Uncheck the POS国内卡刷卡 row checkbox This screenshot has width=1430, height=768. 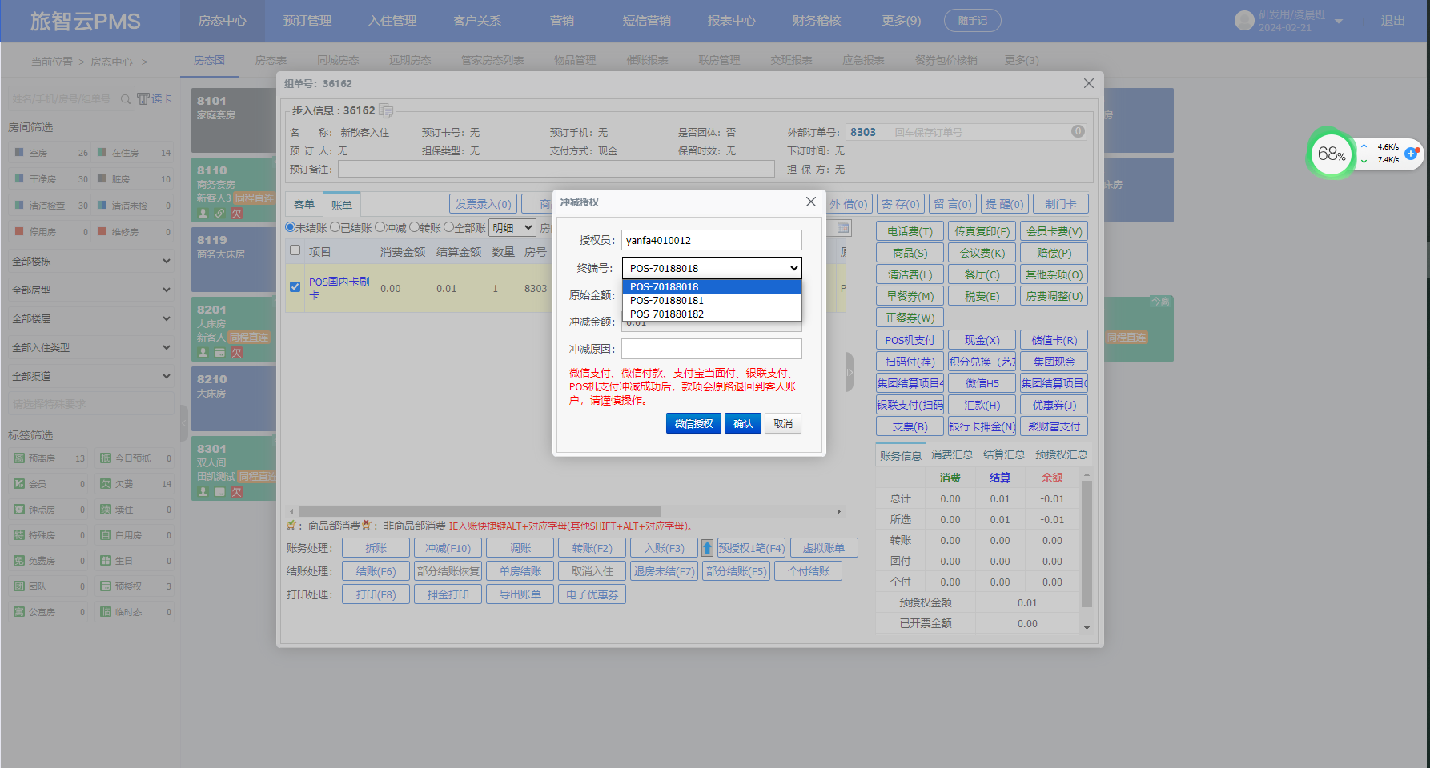click(x=295, y=286)
